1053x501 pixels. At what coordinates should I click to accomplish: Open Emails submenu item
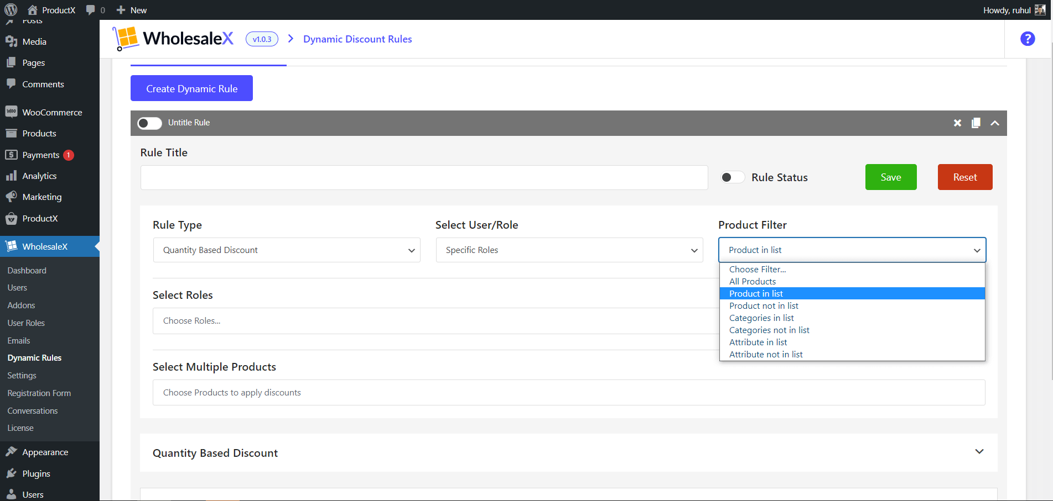pyautogui.click(x=19, y=341)
